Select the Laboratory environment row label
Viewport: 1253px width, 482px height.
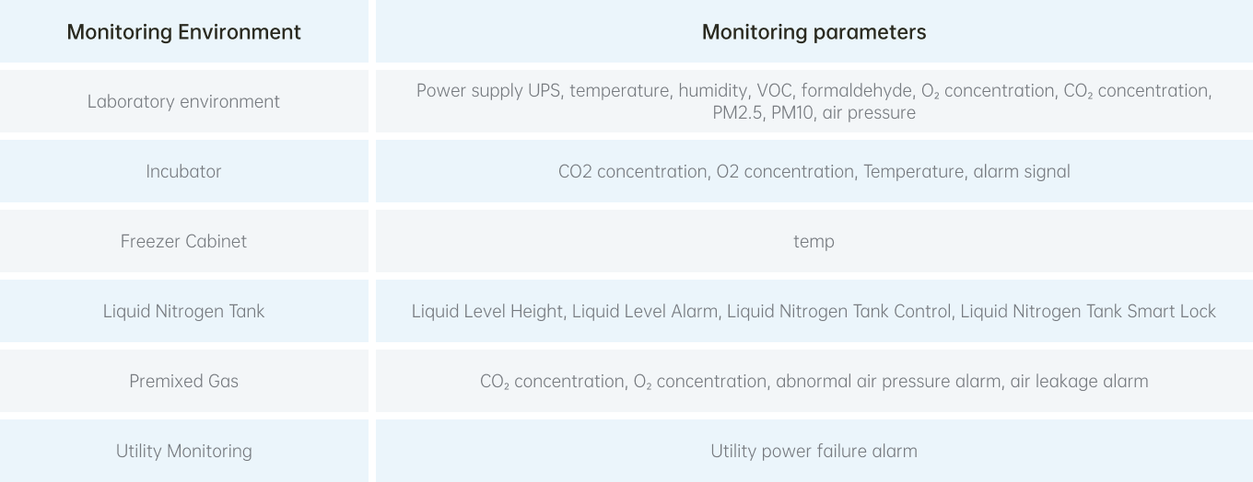point(183,101)
